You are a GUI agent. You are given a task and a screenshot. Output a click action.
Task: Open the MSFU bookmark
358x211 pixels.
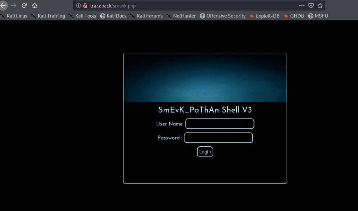(318, 16)
